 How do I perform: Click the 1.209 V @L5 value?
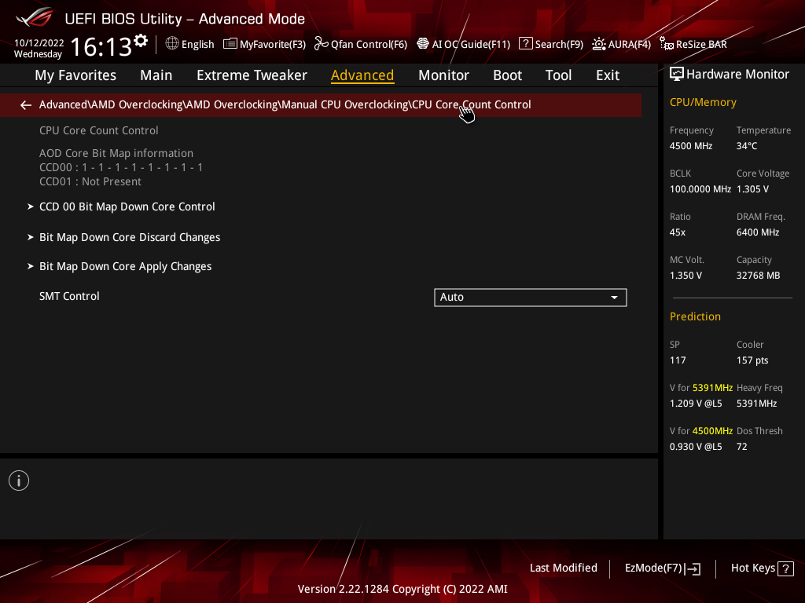(696, 404)
